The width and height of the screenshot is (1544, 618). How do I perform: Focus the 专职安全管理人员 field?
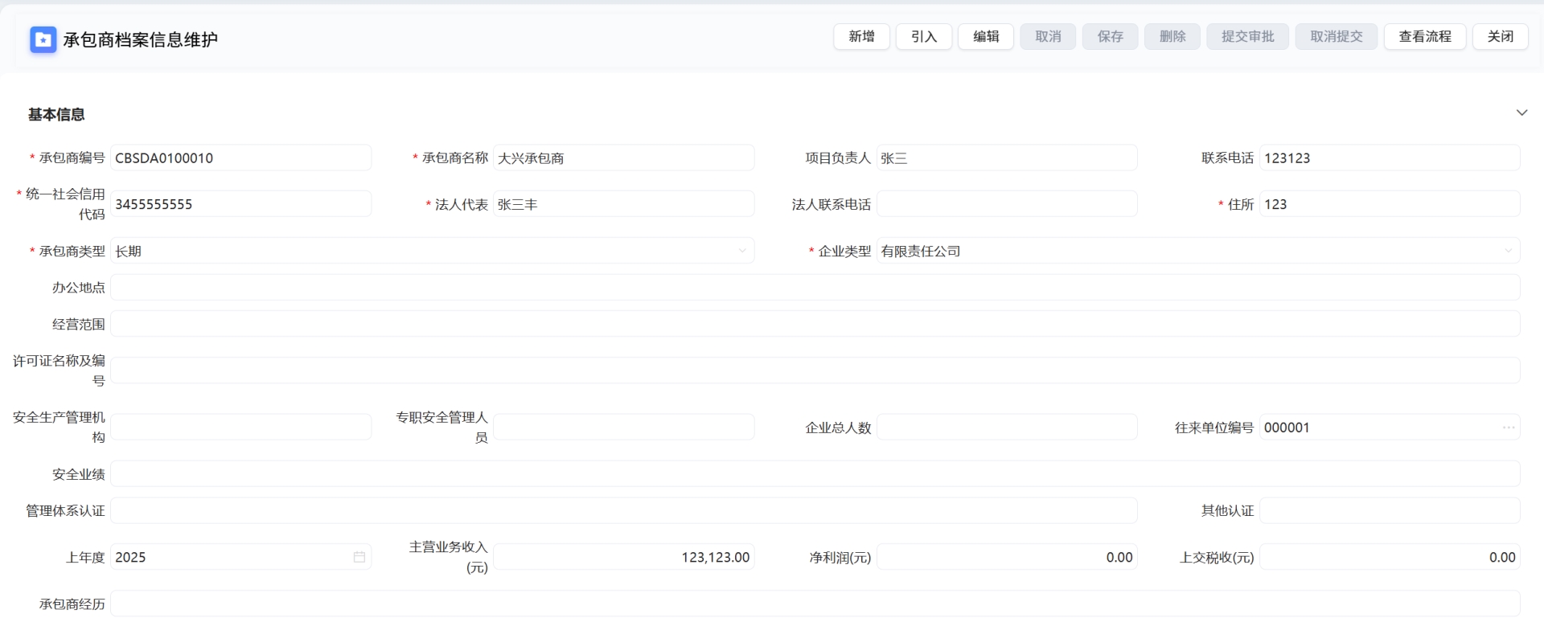(x=624, y=428)
